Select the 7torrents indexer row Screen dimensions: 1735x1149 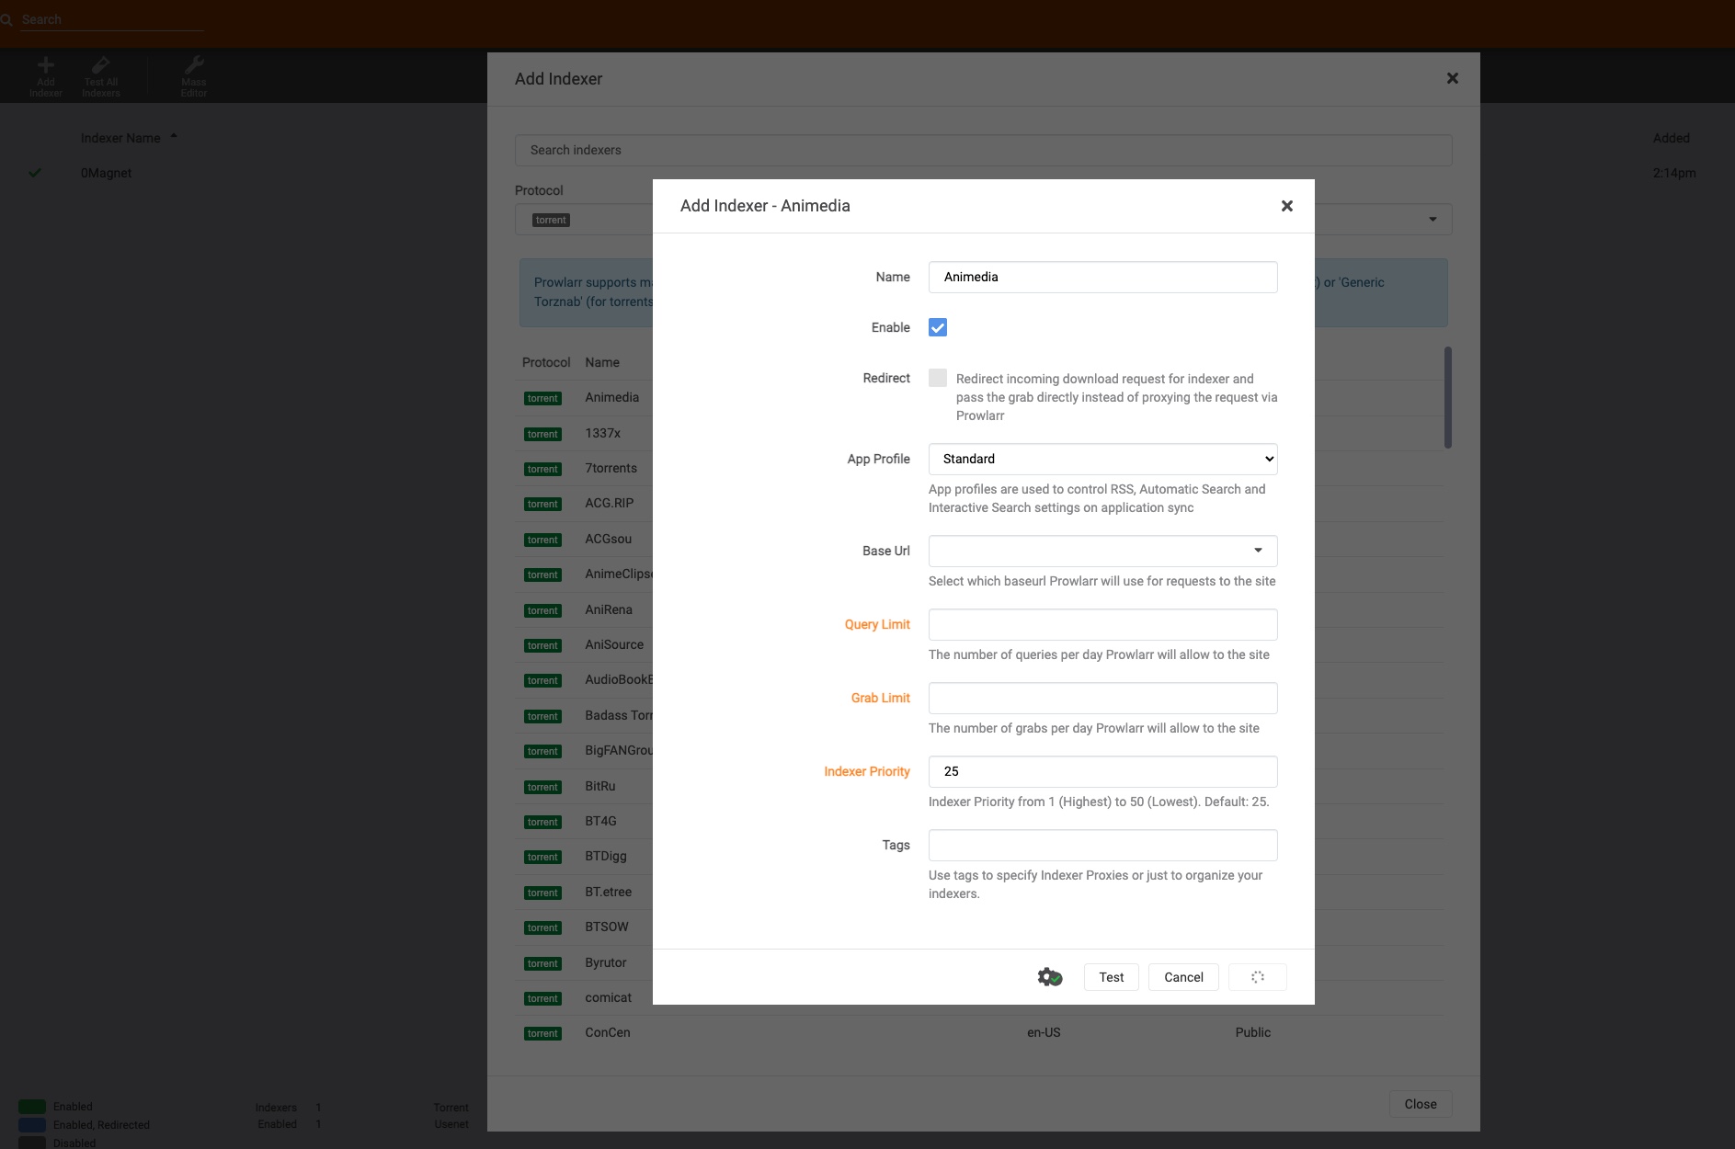click(x=611, y=468)
